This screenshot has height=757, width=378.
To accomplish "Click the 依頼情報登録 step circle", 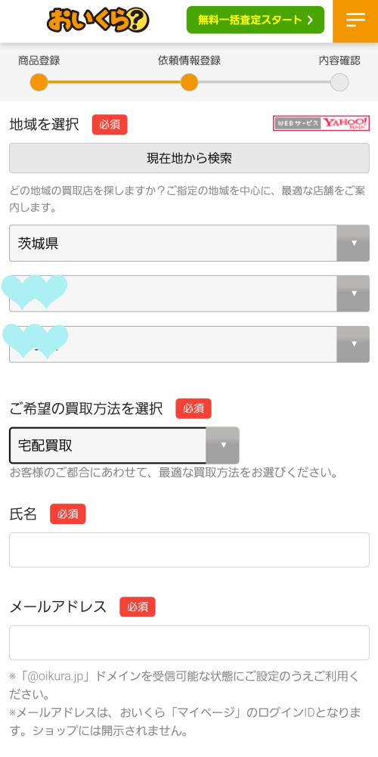I will point(189,82).
